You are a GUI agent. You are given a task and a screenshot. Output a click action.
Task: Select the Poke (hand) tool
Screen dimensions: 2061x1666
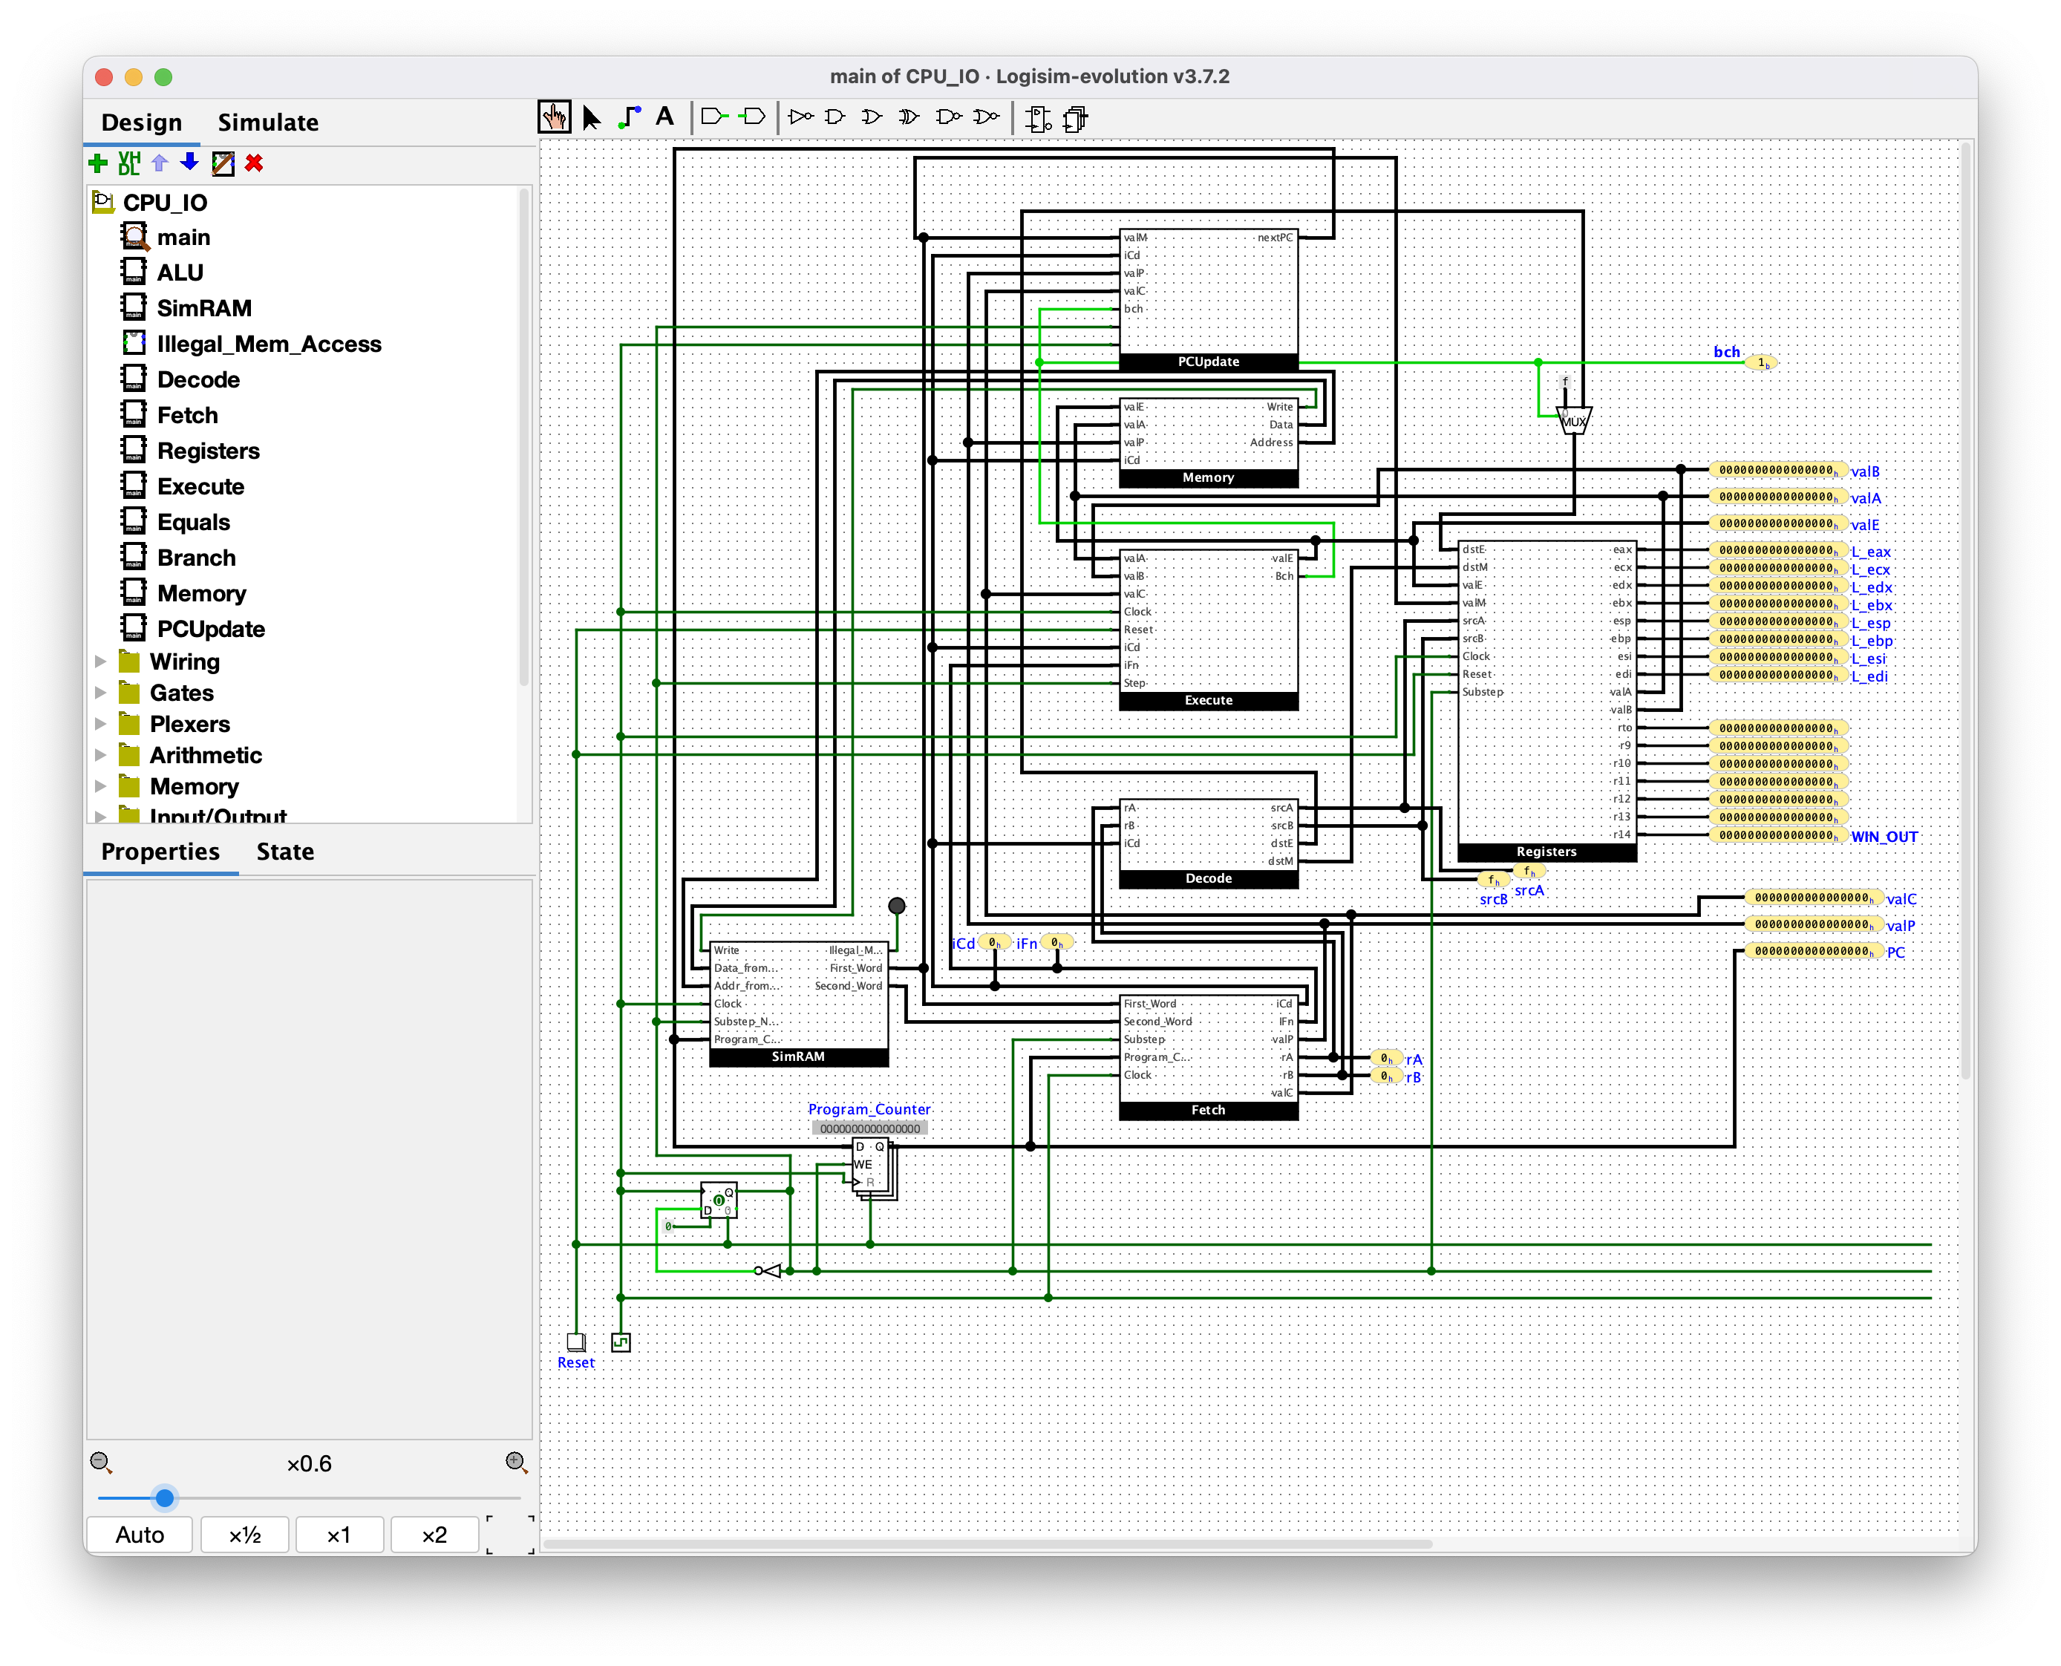point(555,118)
